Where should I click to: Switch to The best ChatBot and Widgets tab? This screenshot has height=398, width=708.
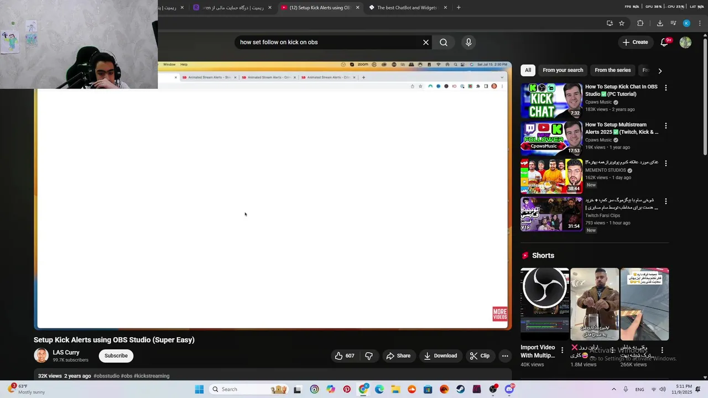tap(407, 8)
